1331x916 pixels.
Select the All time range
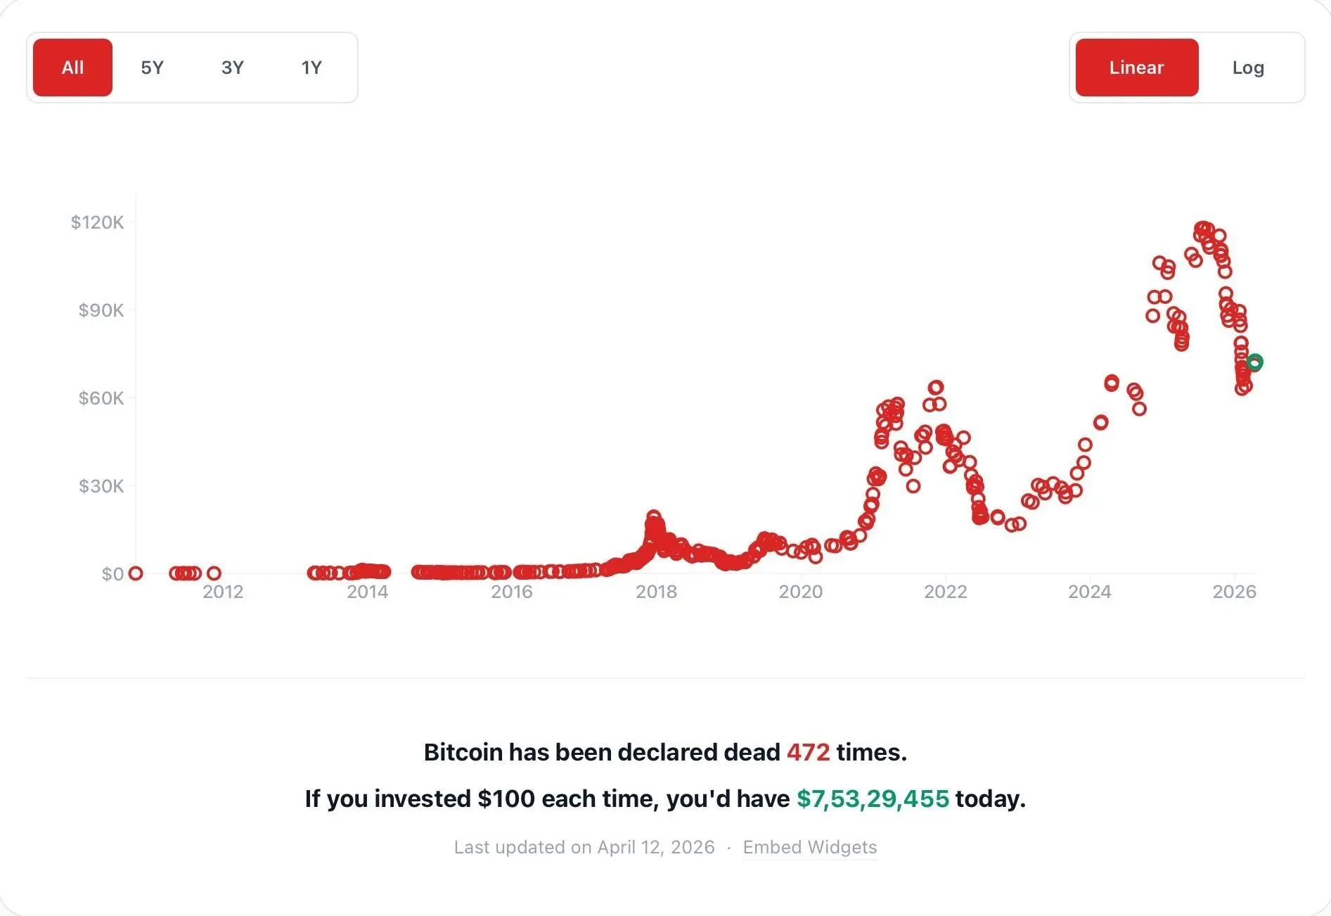(72, 68)
